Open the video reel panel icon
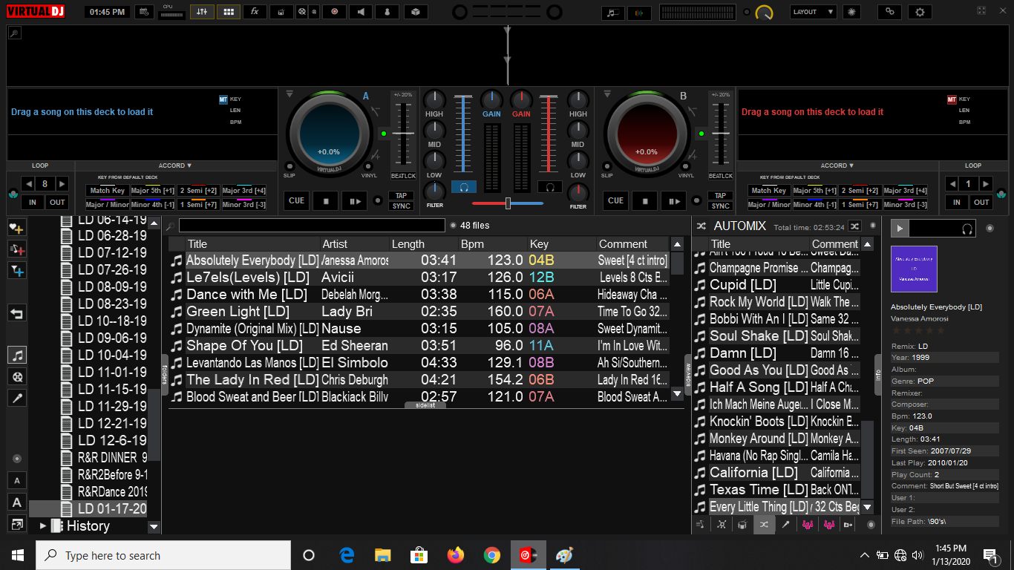 [302, 12]
